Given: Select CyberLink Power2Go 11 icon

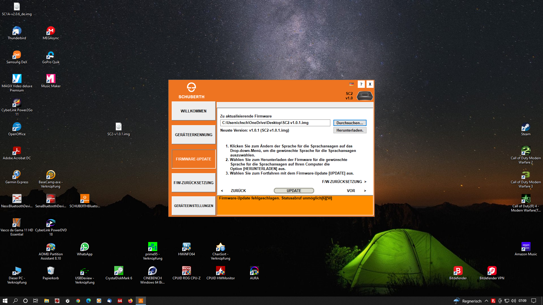Looking at the screenshot, I should click(x=17, y=107).
